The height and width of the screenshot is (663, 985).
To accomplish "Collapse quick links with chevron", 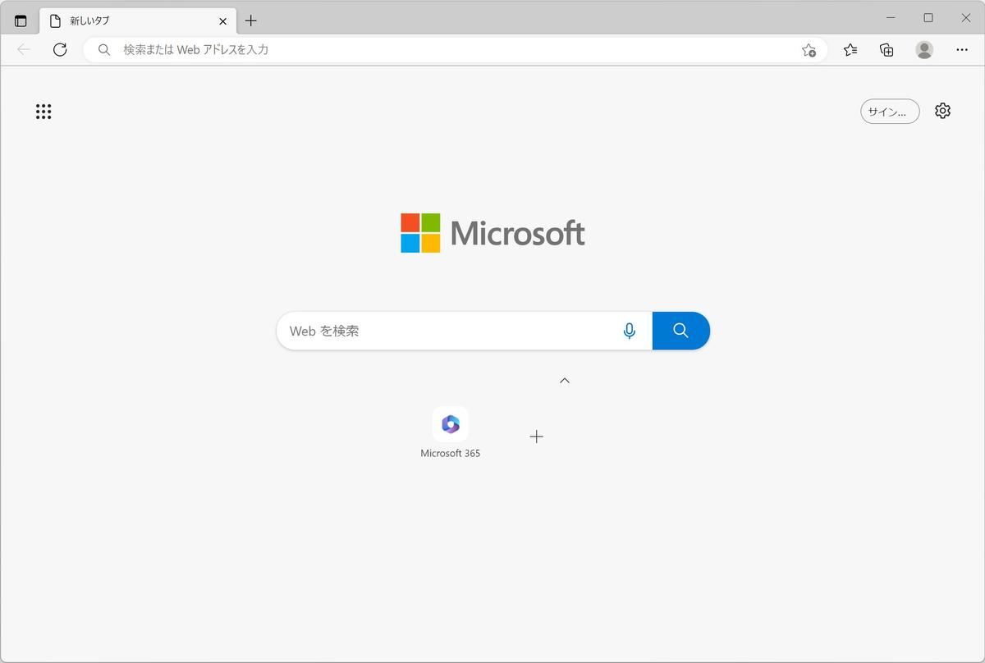I will [x=565, y=381].
